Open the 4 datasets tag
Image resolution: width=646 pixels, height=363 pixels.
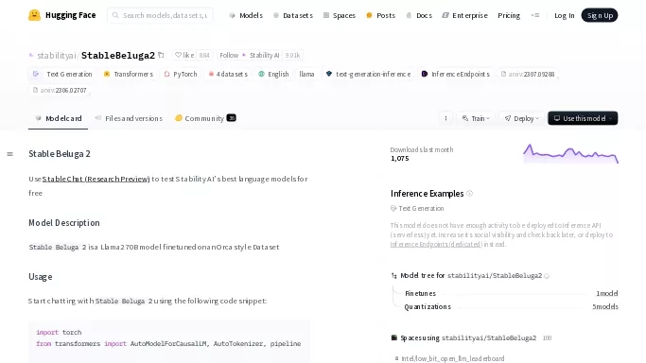tap(228, 74)
